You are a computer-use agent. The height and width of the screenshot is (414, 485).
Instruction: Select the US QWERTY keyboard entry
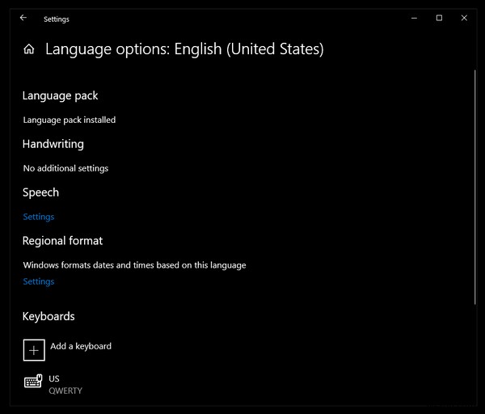[x=65, y=384]
